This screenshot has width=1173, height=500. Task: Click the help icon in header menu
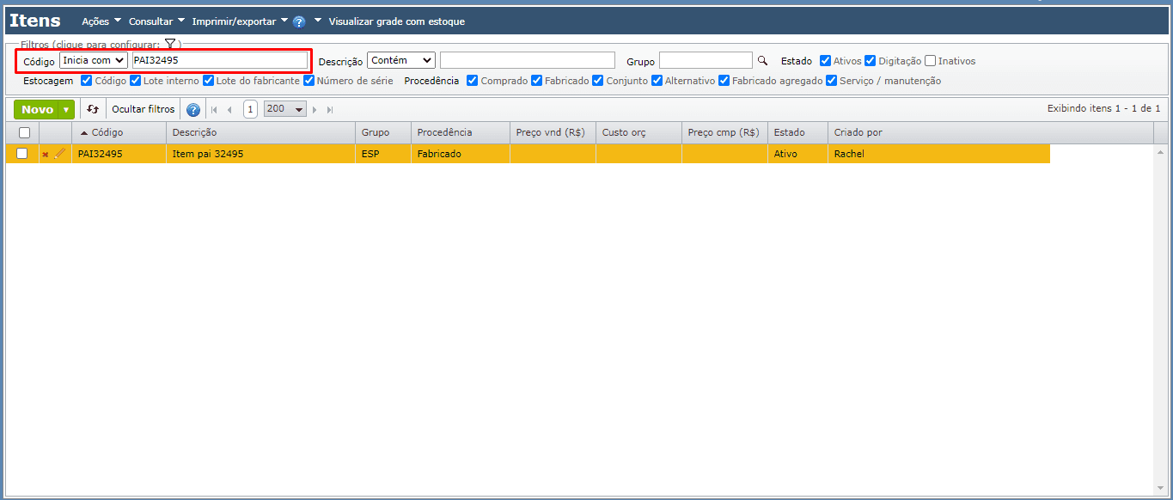299,21
